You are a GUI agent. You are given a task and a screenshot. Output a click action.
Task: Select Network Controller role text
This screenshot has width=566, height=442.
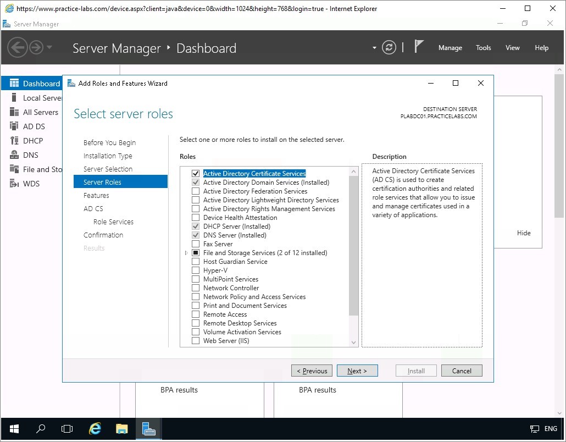[x=231, y=288]
